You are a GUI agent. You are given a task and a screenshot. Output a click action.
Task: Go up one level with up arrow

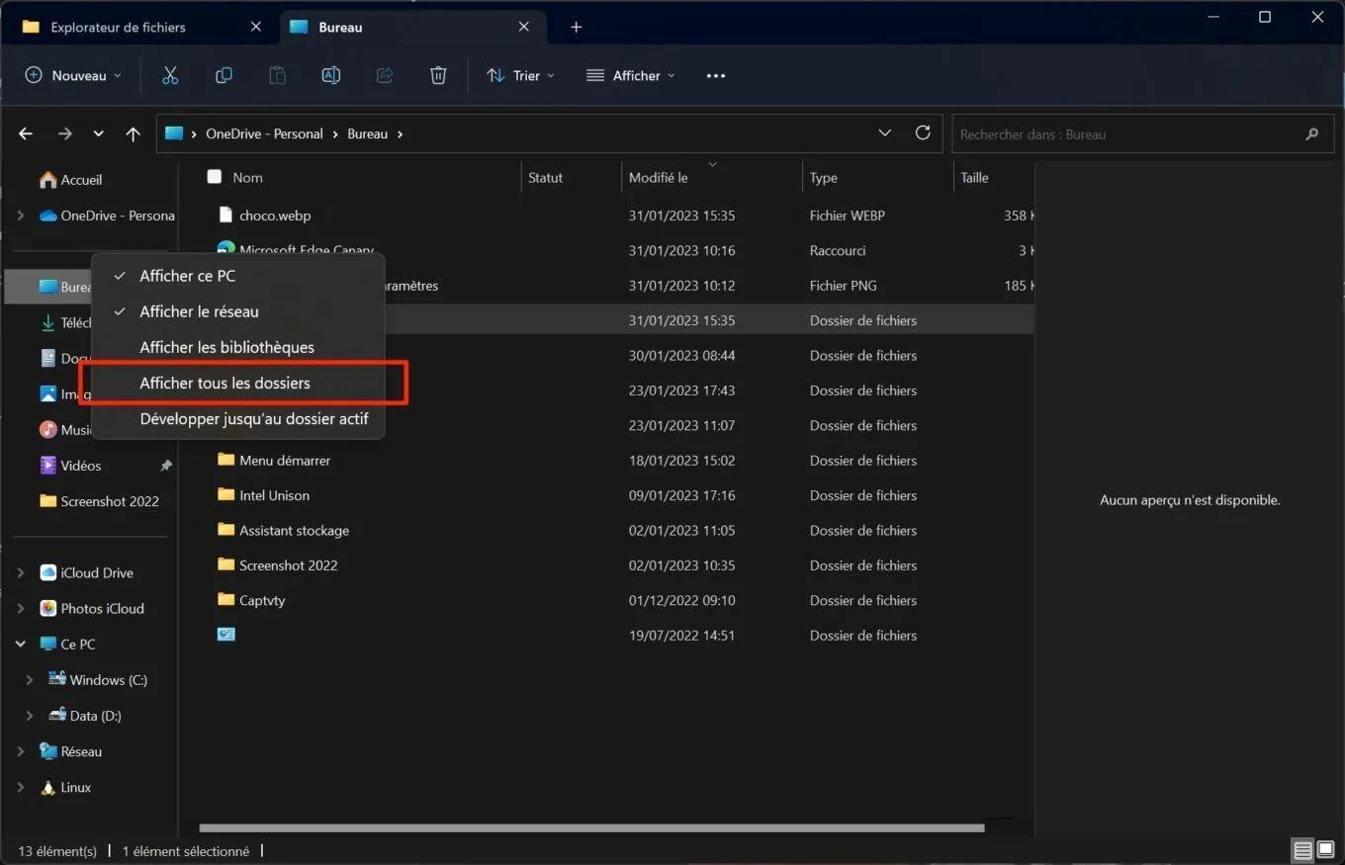134,134
